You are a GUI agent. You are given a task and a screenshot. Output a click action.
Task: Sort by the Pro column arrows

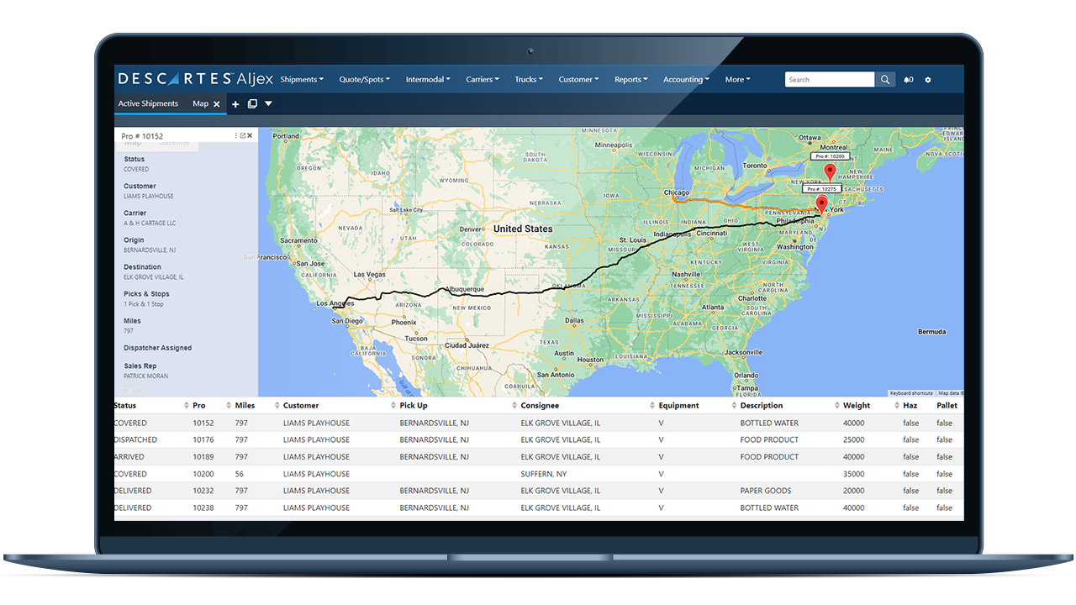(227, 406)
